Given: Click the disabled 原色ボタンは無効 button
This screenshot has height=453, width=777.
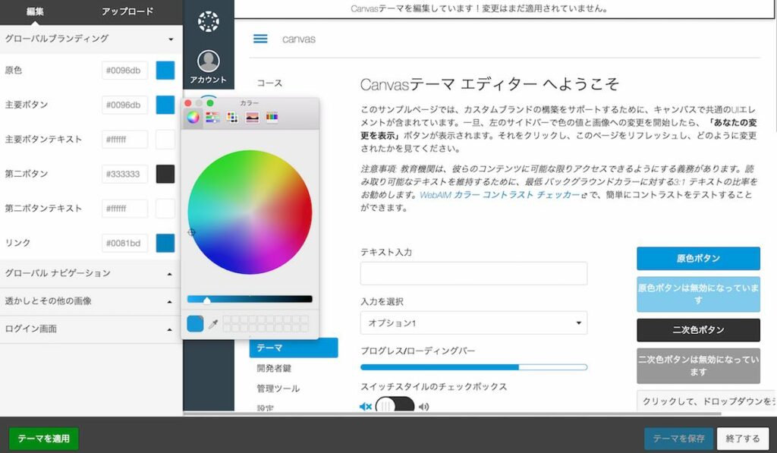Looking at the screenshot, I should click(698, 294).
